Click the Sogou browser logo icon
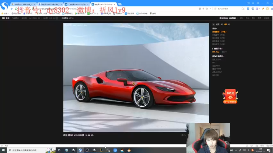 click(4, 6)
